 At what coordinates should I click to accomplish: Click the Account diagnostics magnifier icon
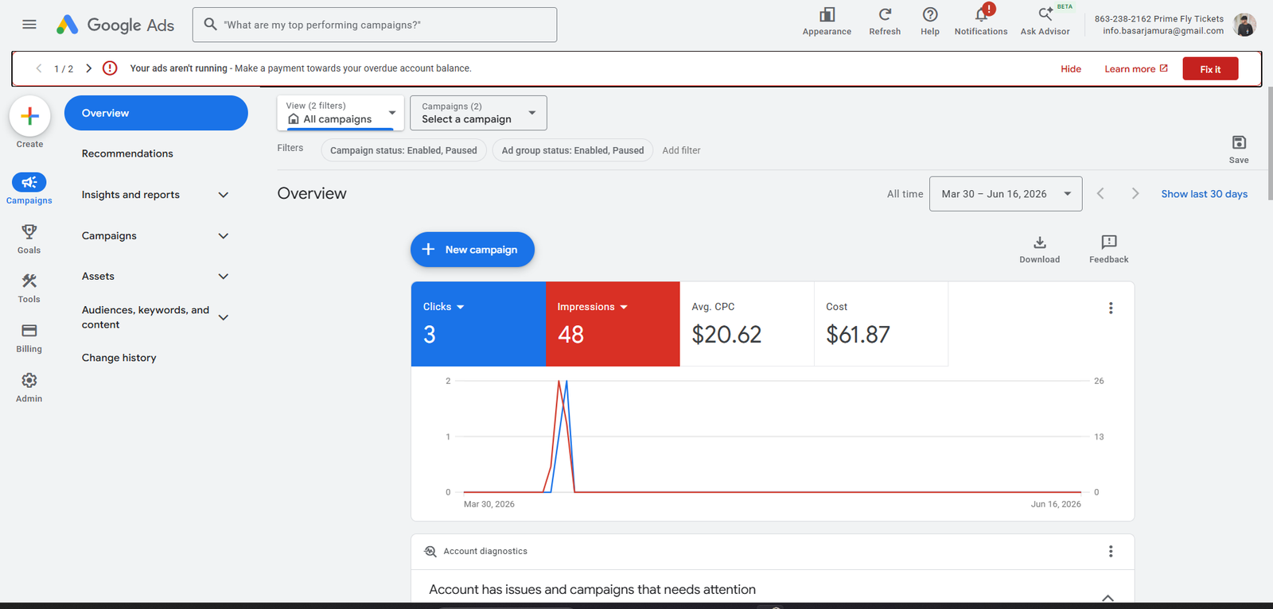[430, 551]
